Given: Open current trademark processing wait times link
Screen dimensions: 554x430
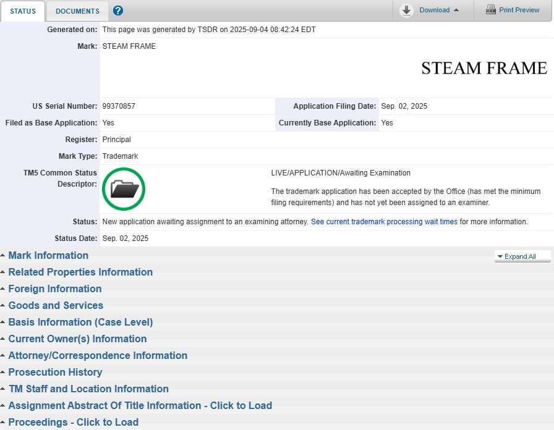Looking at the screenshot, I should tap(384, 222).
